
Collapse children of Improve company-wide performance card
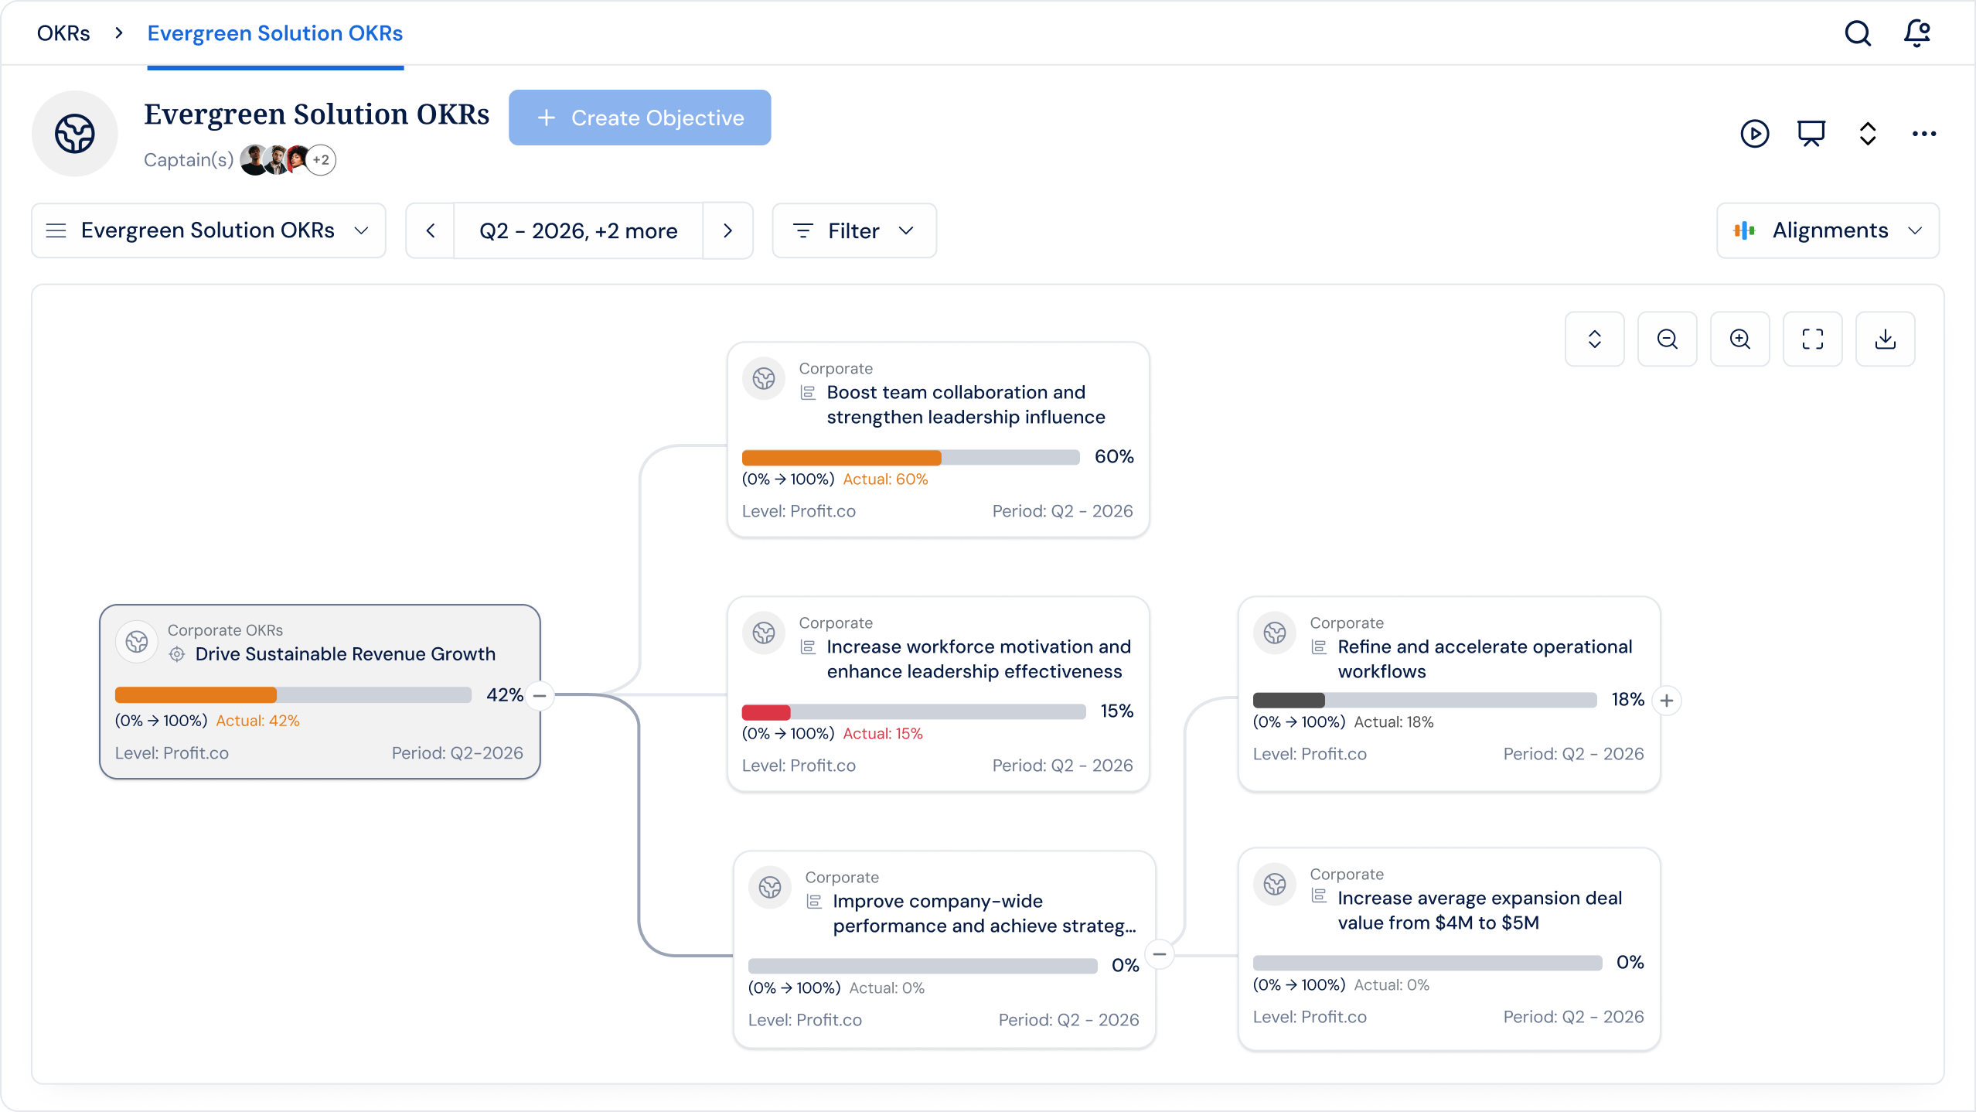[x=1160, y=954]
